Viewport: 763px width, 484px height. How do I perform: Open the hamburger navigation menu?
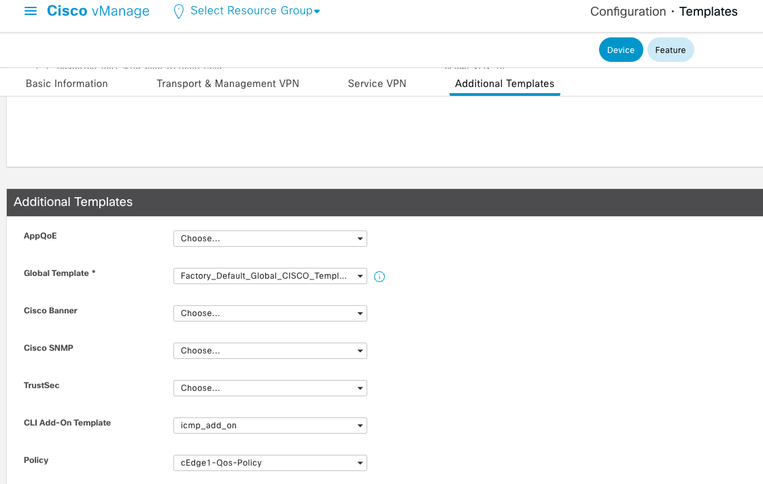30,12
